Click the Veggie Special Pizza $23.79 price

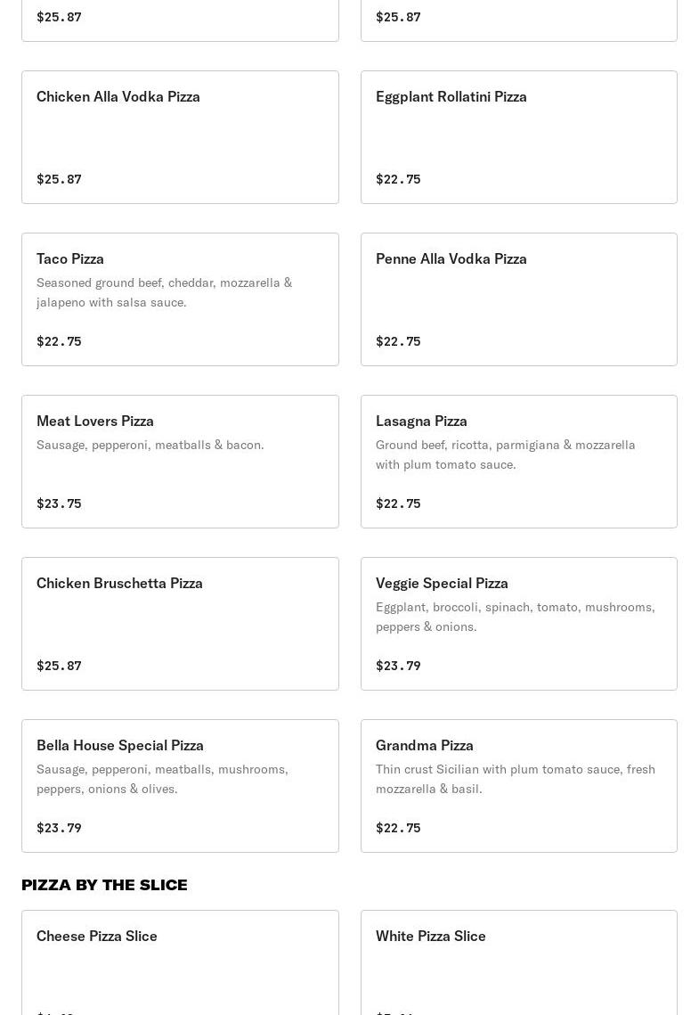(x=398, y=666)
